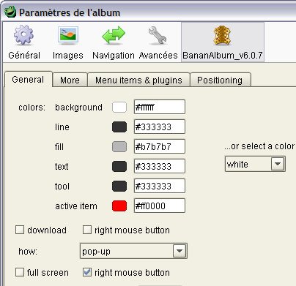296x286 pixels.
Task: Click the frog application icon in title bar
Action: coord(10,12)
